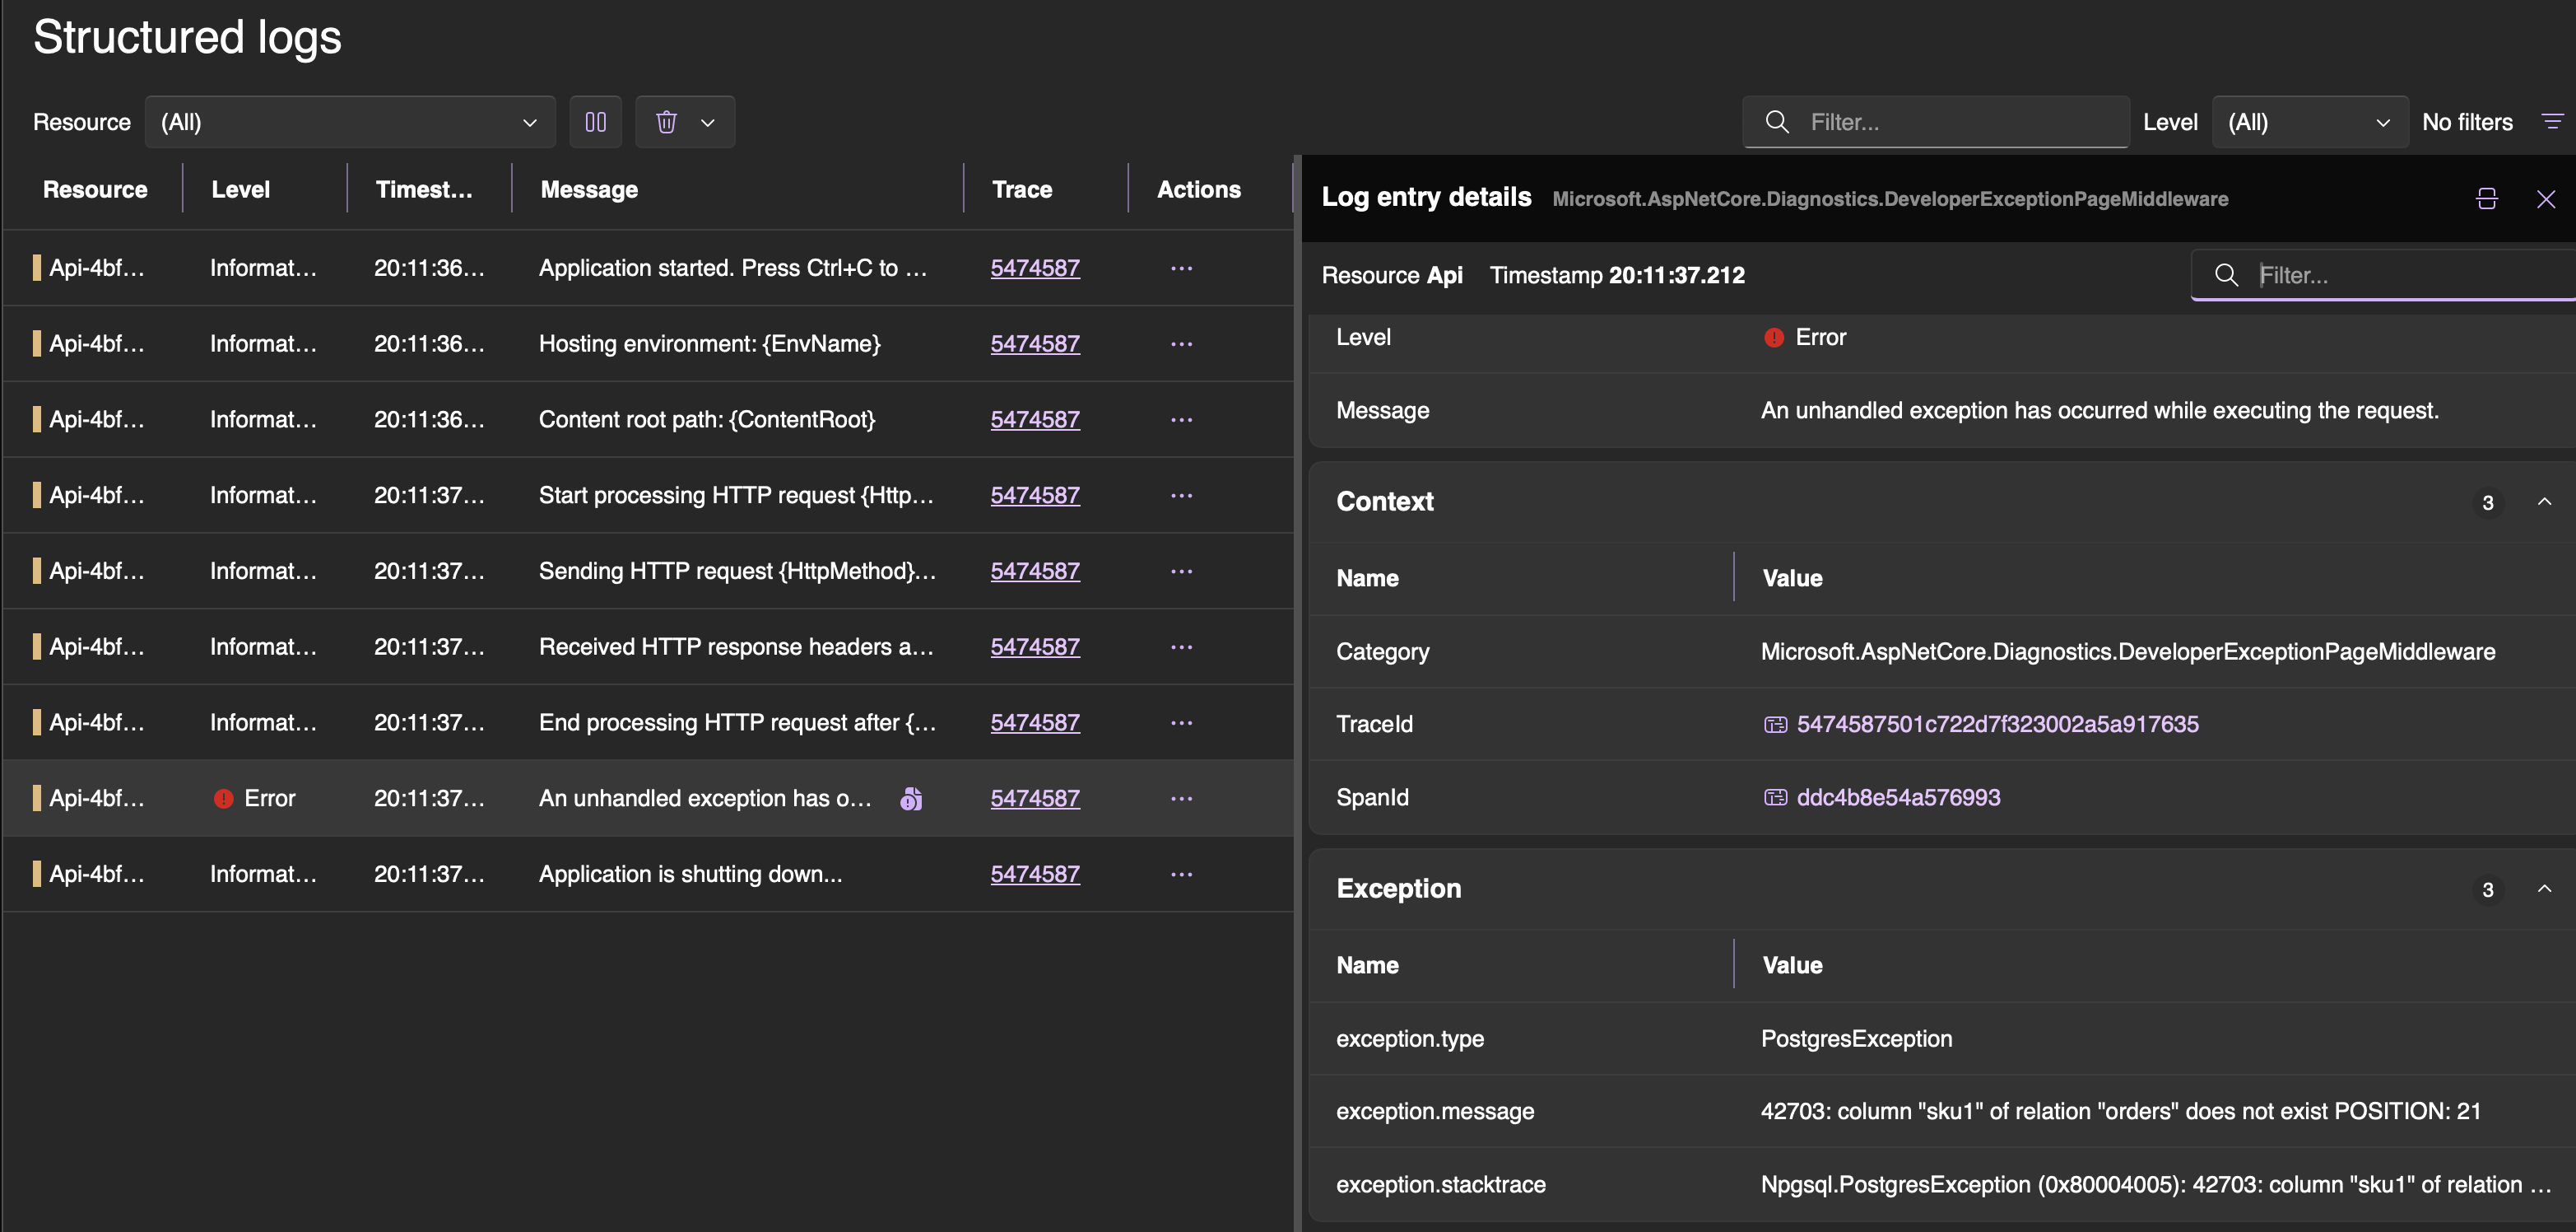Click the filter-lines icon beside No filters
The height and width of the screenshot is (1232, 2576).
coord(2551,122)
